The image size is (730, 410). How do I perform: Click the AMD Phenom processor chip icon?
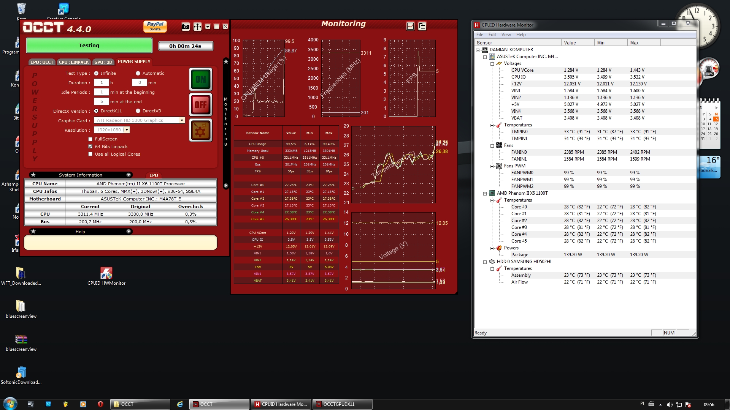coord(492,193)
